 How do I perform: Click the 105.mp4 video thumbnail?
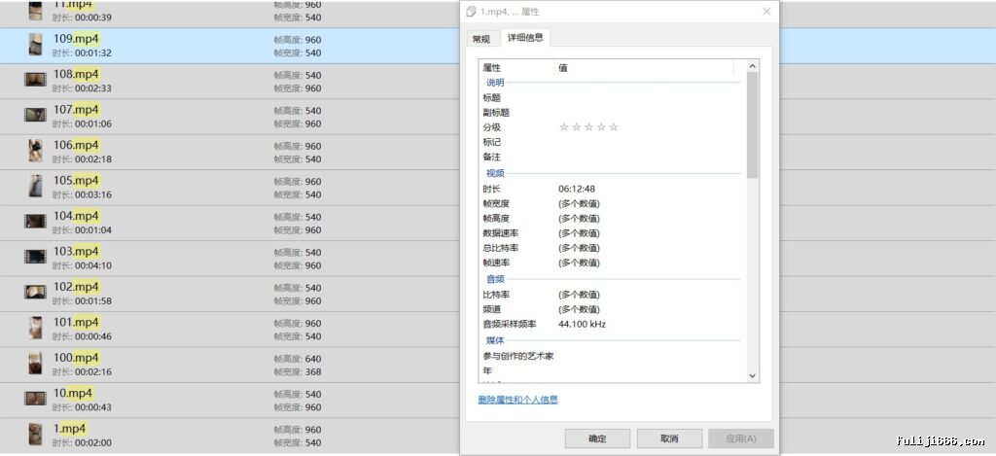point(36,186)
